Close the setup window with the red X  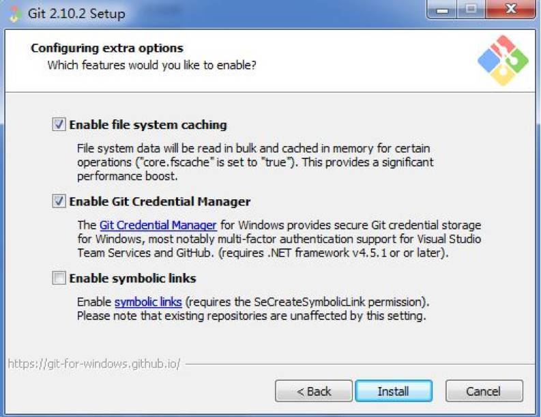click(510, 10)
